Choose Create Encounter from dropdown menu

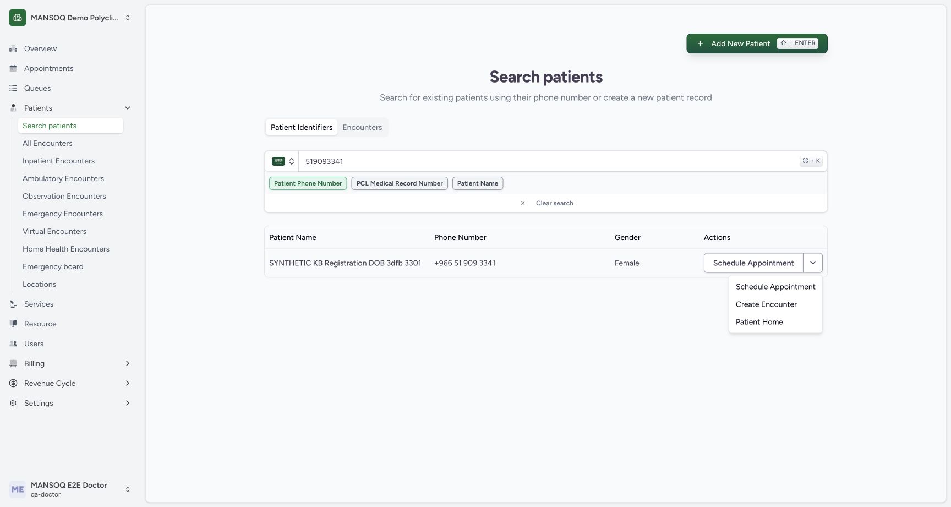(x=775, y=304)
